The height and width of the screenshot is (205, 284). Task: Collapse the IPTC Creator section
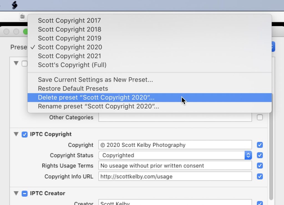click(x=16, y=193)
